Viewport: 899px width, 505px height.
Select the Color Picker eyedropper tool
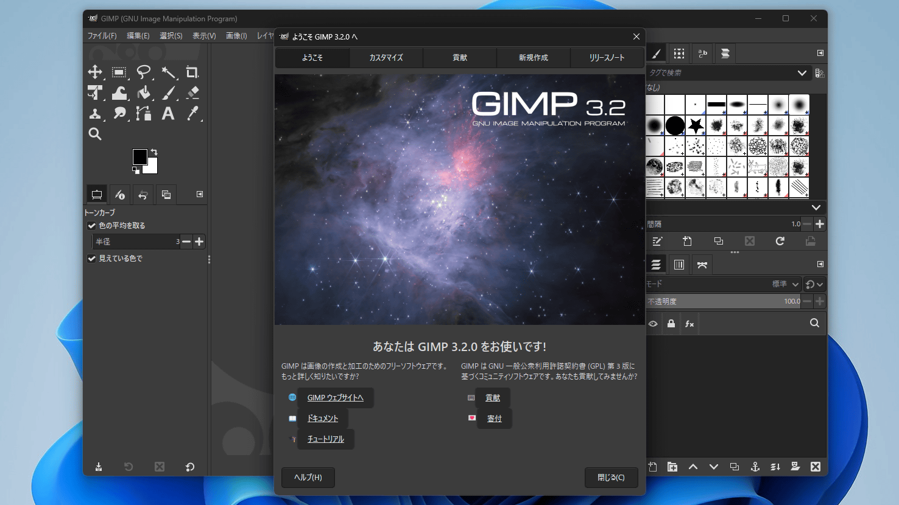tap(192, 113)
